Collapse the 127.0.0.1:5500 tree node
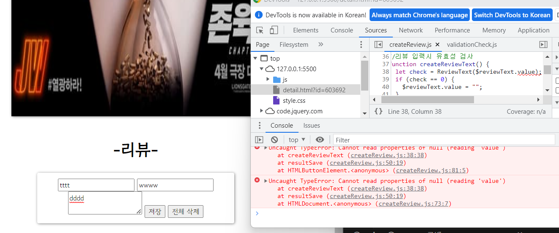 [261, 69]
